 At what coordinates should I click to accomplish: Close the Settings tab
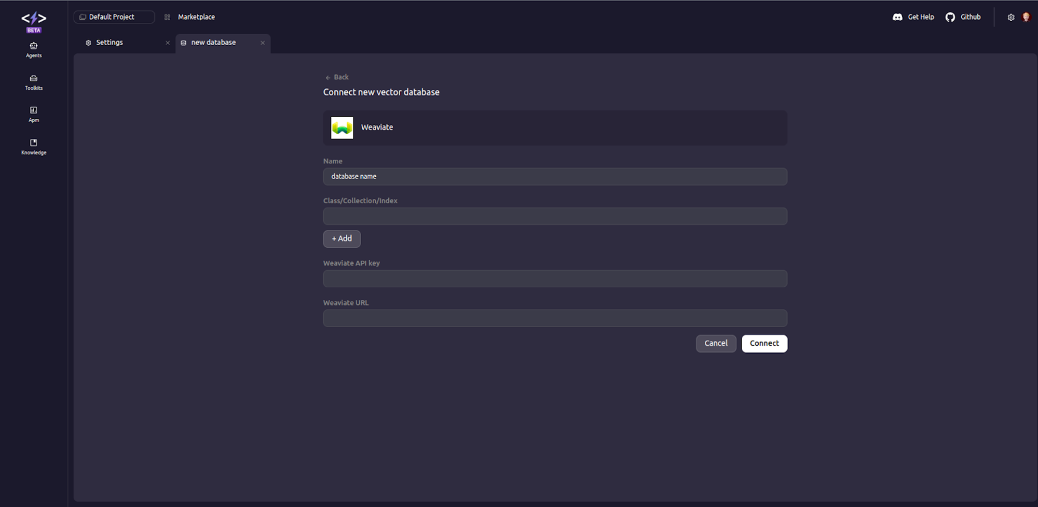click(168, 43)
